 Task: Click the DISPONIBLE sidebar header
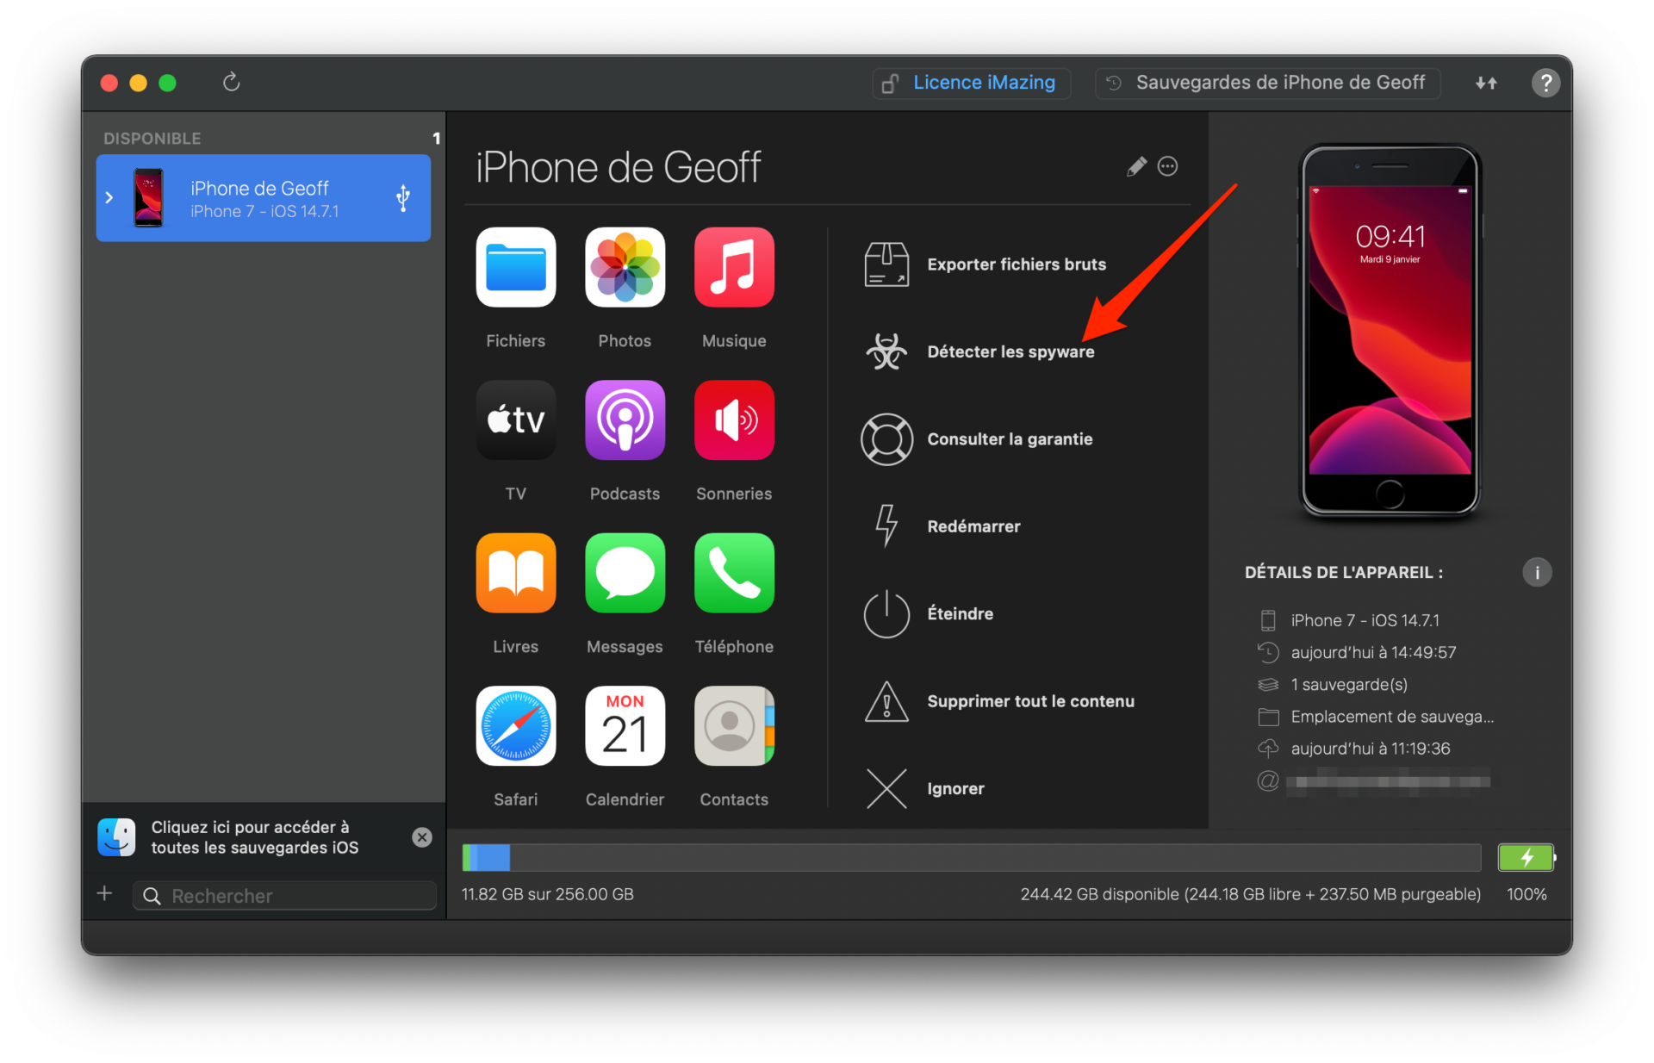coord(152,139)
